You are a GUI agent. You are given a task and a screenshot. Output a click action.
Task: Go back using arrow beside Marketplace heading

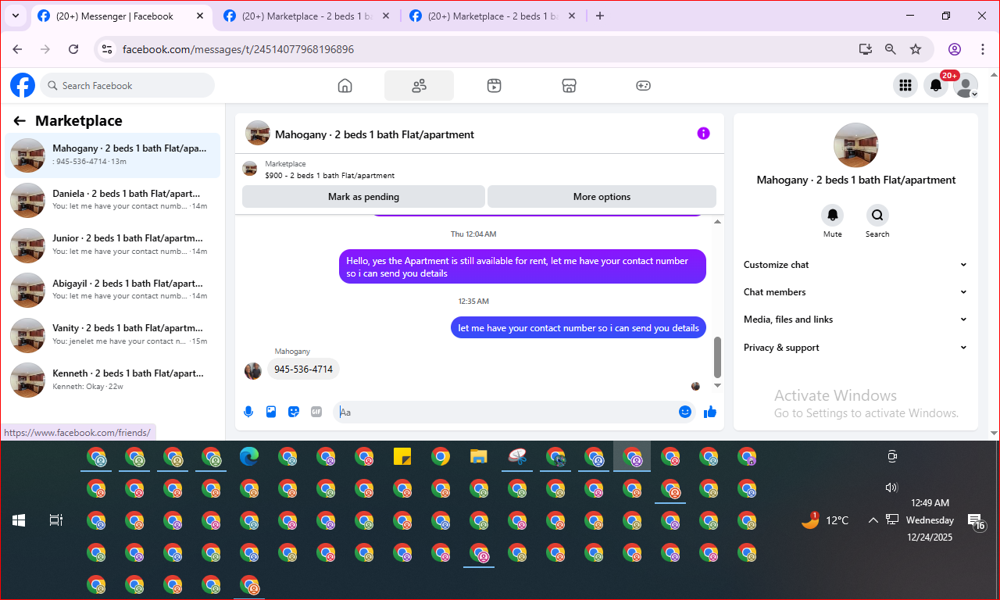[20, 121]
